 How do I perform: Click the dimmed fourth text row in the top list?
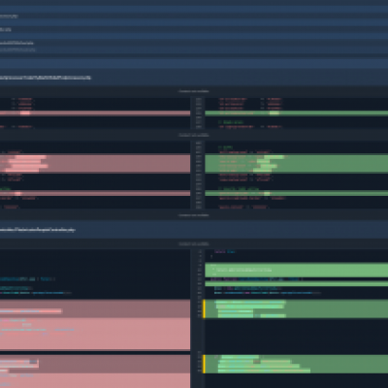(x=17, y=49)
